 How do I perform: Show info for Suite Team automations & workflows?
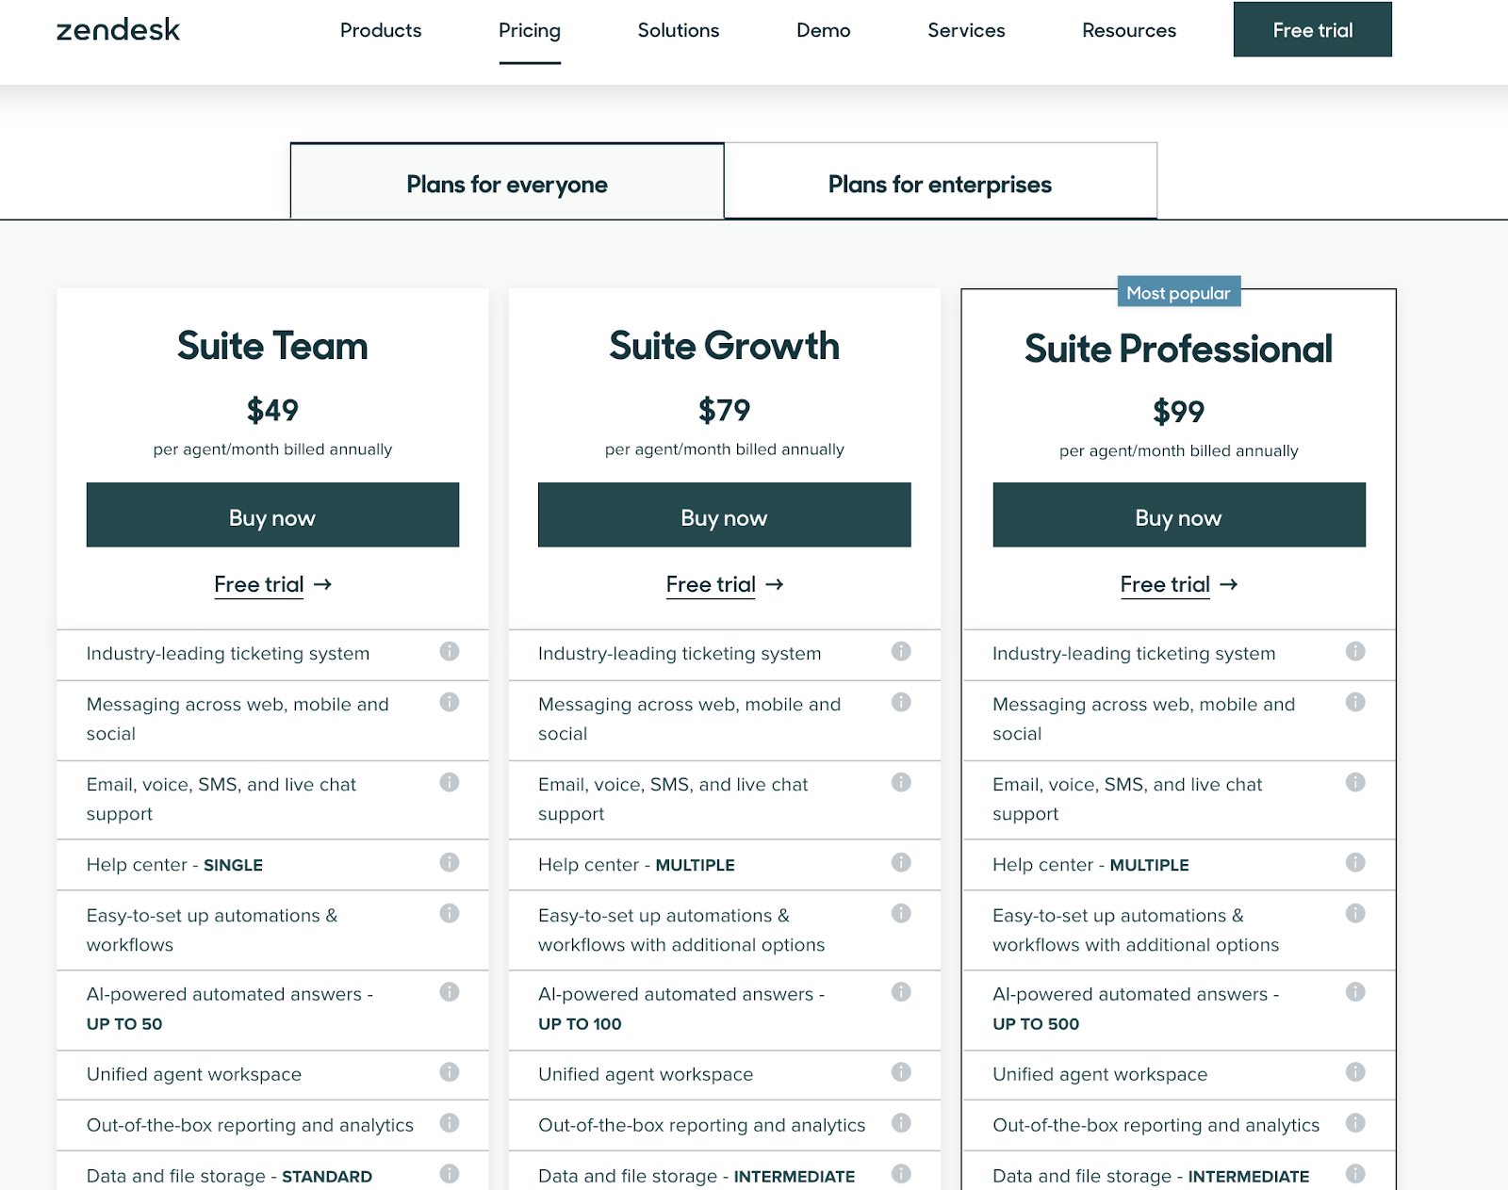coord(450,913)
